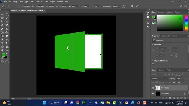This screenshot has width=189, height=106.
Task: Open the Image menu
Action: (15, 2)
